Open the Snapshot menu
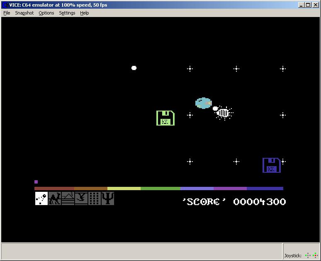The image size is (321, 261). 24,13
